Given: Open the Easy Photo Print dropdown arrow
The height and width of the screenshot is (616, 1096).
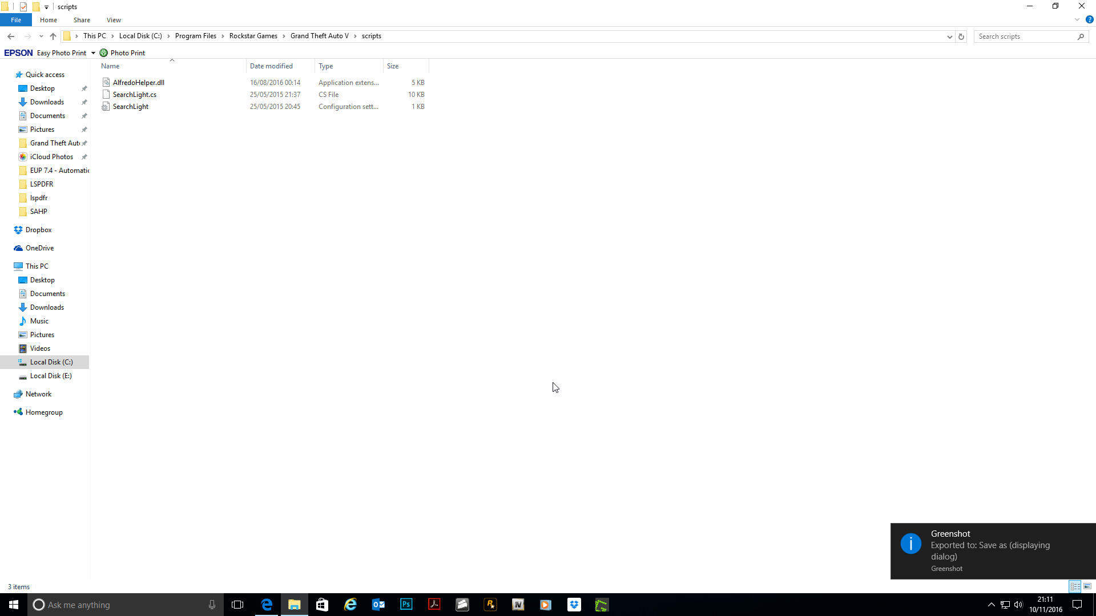Looking at the screenshot, I should point(93,53).
